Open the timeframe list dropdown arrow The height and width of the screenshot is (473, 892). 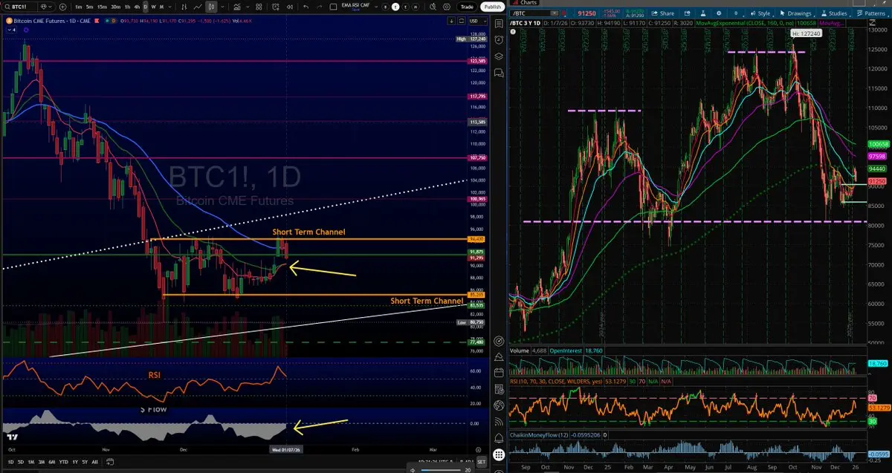click(x=168, y=7)
